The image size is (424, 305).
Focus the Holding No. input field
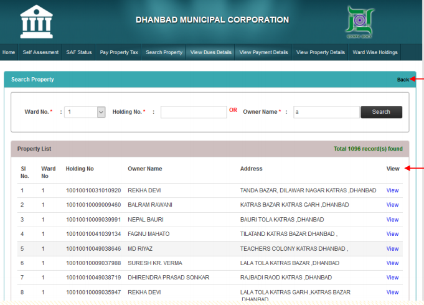[194, 112]
